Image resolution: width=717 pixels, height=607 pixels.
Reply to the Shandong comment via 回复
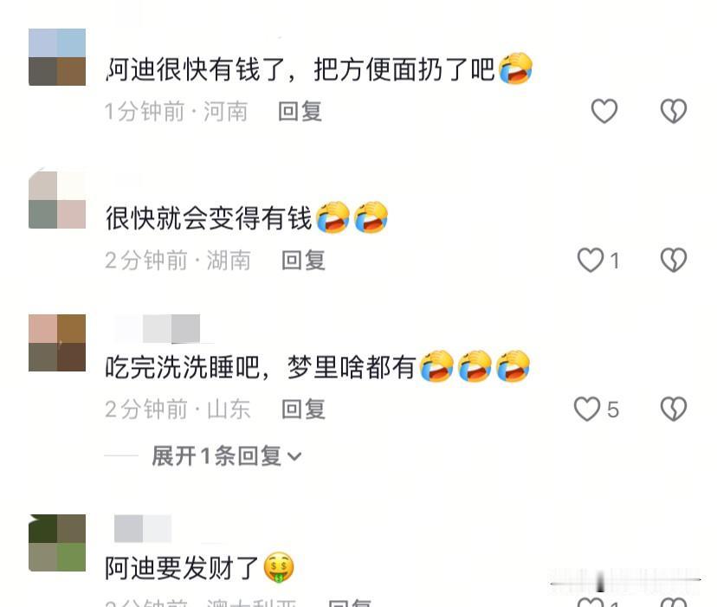[303, 409]
